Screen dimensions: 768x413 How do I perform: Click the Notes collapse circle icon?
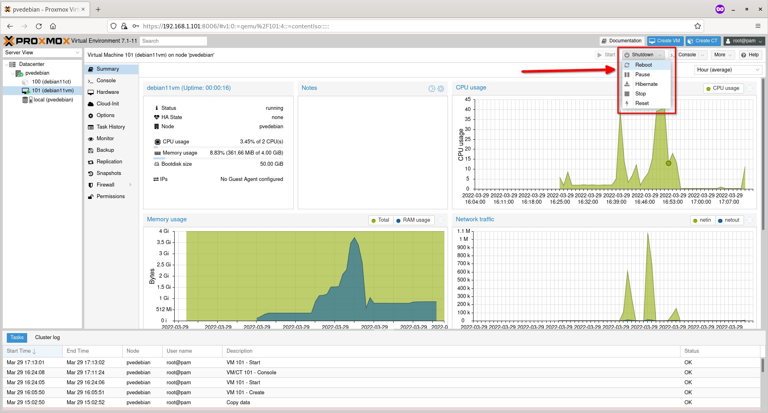point(432,89)
